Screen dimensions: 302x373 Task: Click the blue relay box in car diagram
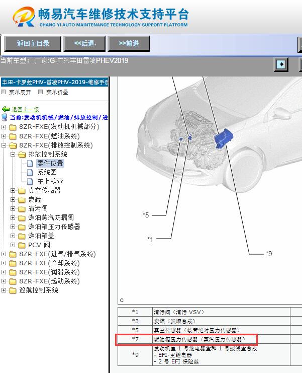point(224,138)
